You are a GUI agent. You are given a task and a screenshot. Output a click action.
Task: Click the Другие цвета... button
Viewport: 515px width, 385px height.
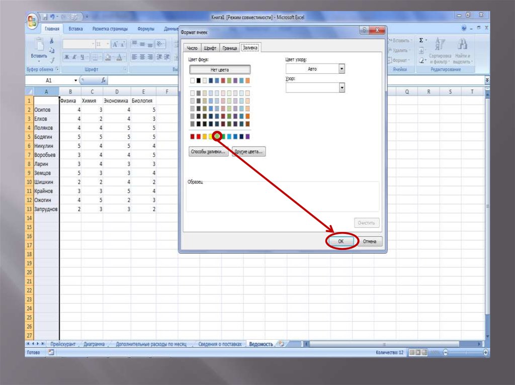pyautogui.click(x=248, y=152)
